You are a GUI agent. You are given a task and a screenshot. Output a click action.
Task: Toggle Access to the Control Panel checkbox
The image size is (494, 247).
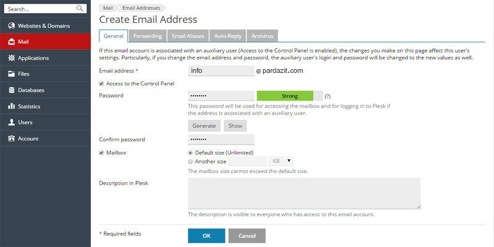[x=102, y=83]
